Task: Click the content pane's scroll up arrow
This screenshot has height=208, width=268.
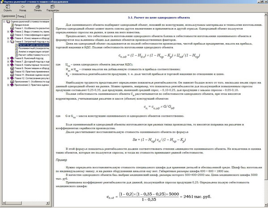Action: pos(266,15)
